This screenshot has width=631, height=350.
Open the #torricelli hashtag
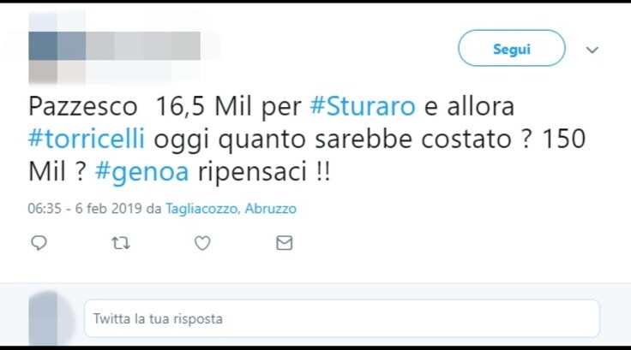[86, 139]
